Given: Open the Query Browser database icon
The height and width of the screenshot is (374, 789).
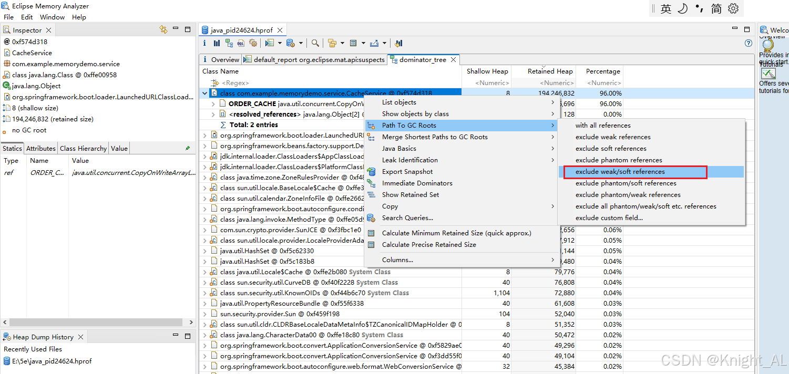Looking at the screenshot, I should coord(291,43).
